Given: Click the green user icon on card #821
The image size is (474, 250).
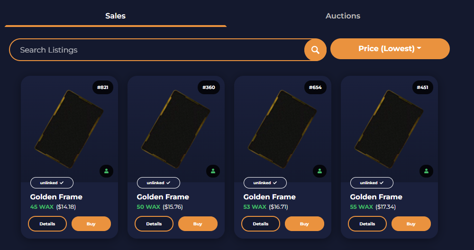Looking at the screenshot, I should point(106,171).
